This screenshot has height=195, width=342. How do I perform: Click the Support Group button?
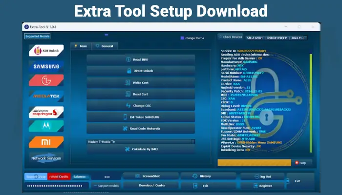click(36, 176)
